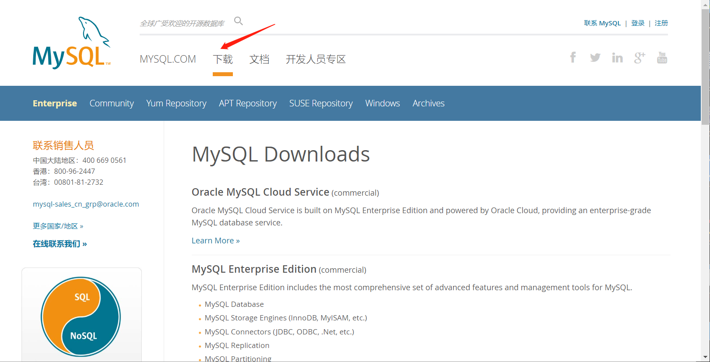Click the MySQL Downloads page title

click(281, 154)
